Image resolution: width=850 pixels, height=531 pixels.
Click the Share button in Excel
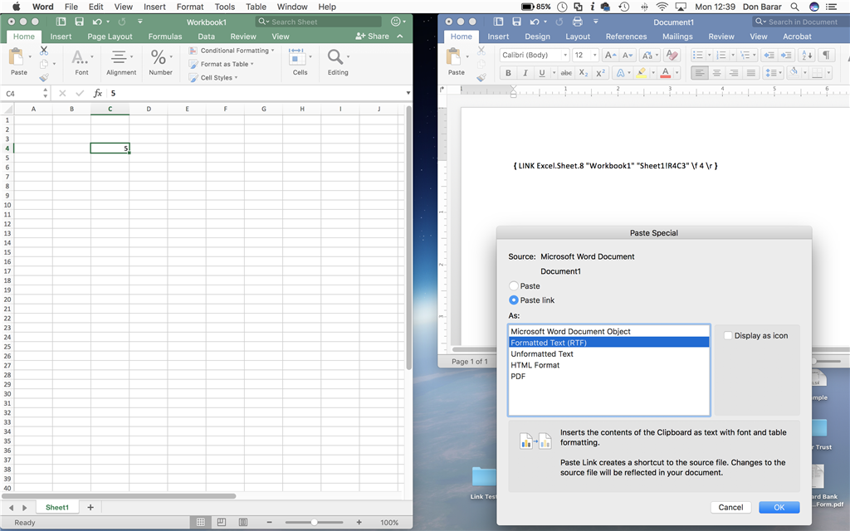tap(373, 37)
